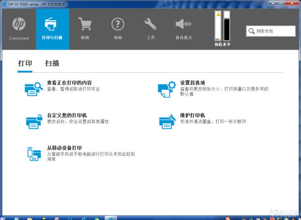Open the 维护打印机 link

192,115
